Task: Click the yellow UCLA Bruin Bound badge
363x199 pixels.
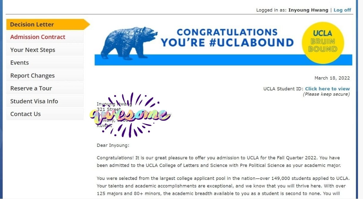Action: coord(323,43)
